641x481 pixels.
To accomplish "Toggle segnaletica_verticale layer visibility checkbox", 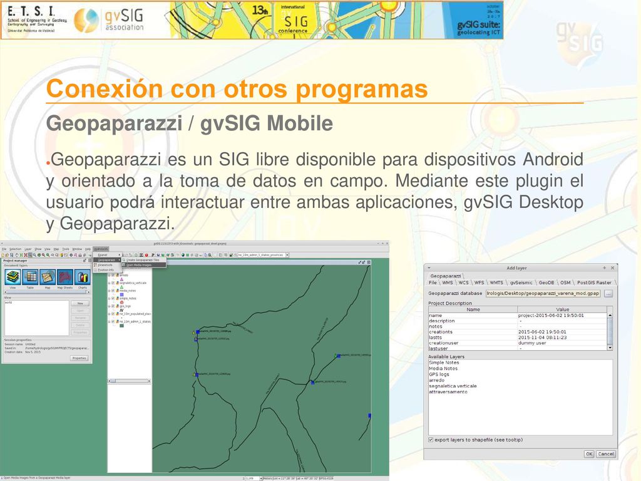I will [113, 282].
